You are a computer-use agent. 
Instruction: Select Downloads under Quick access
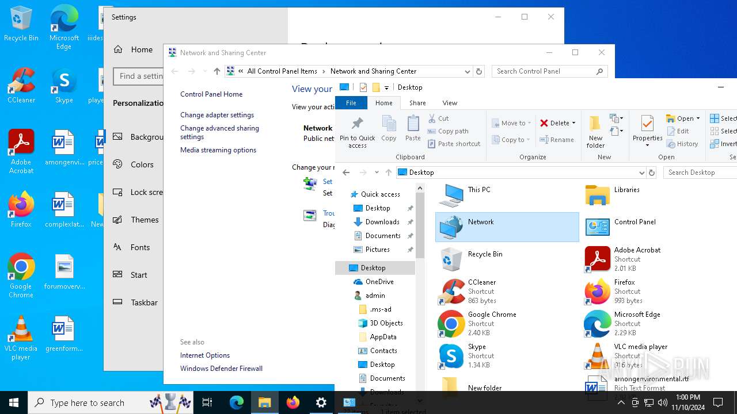tap(382, 222)
